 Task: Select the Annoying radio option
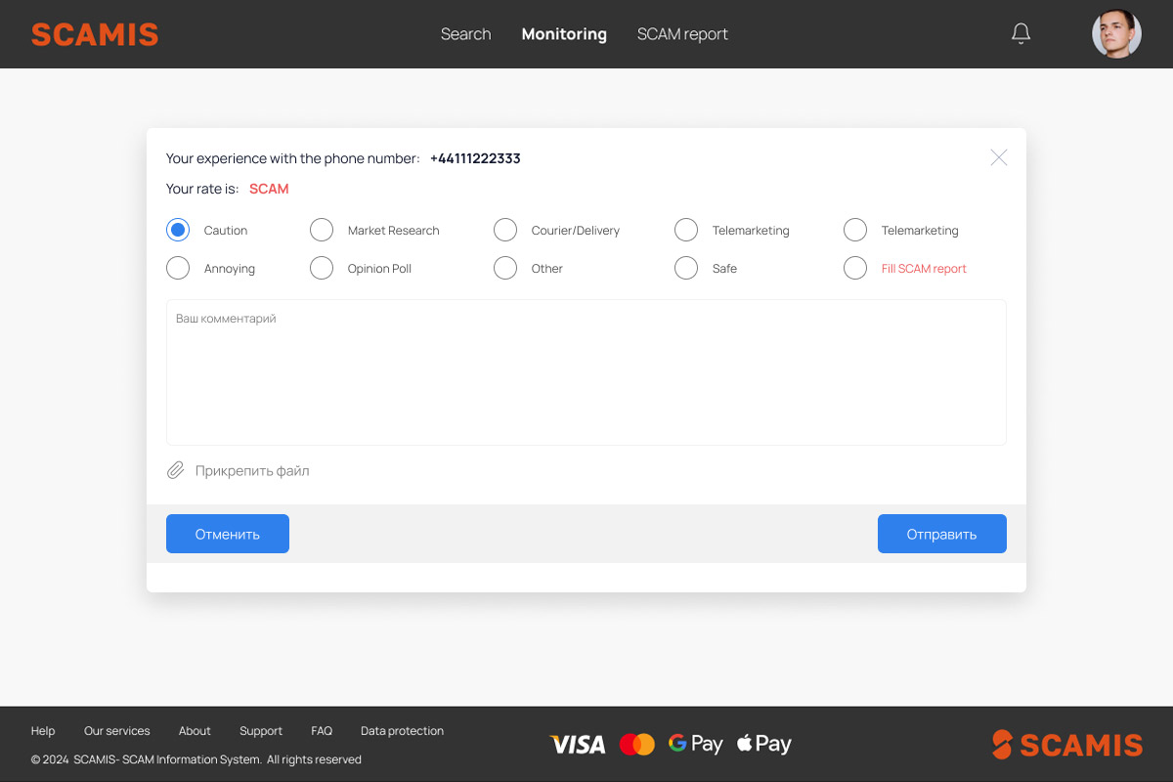pos(178,268)
